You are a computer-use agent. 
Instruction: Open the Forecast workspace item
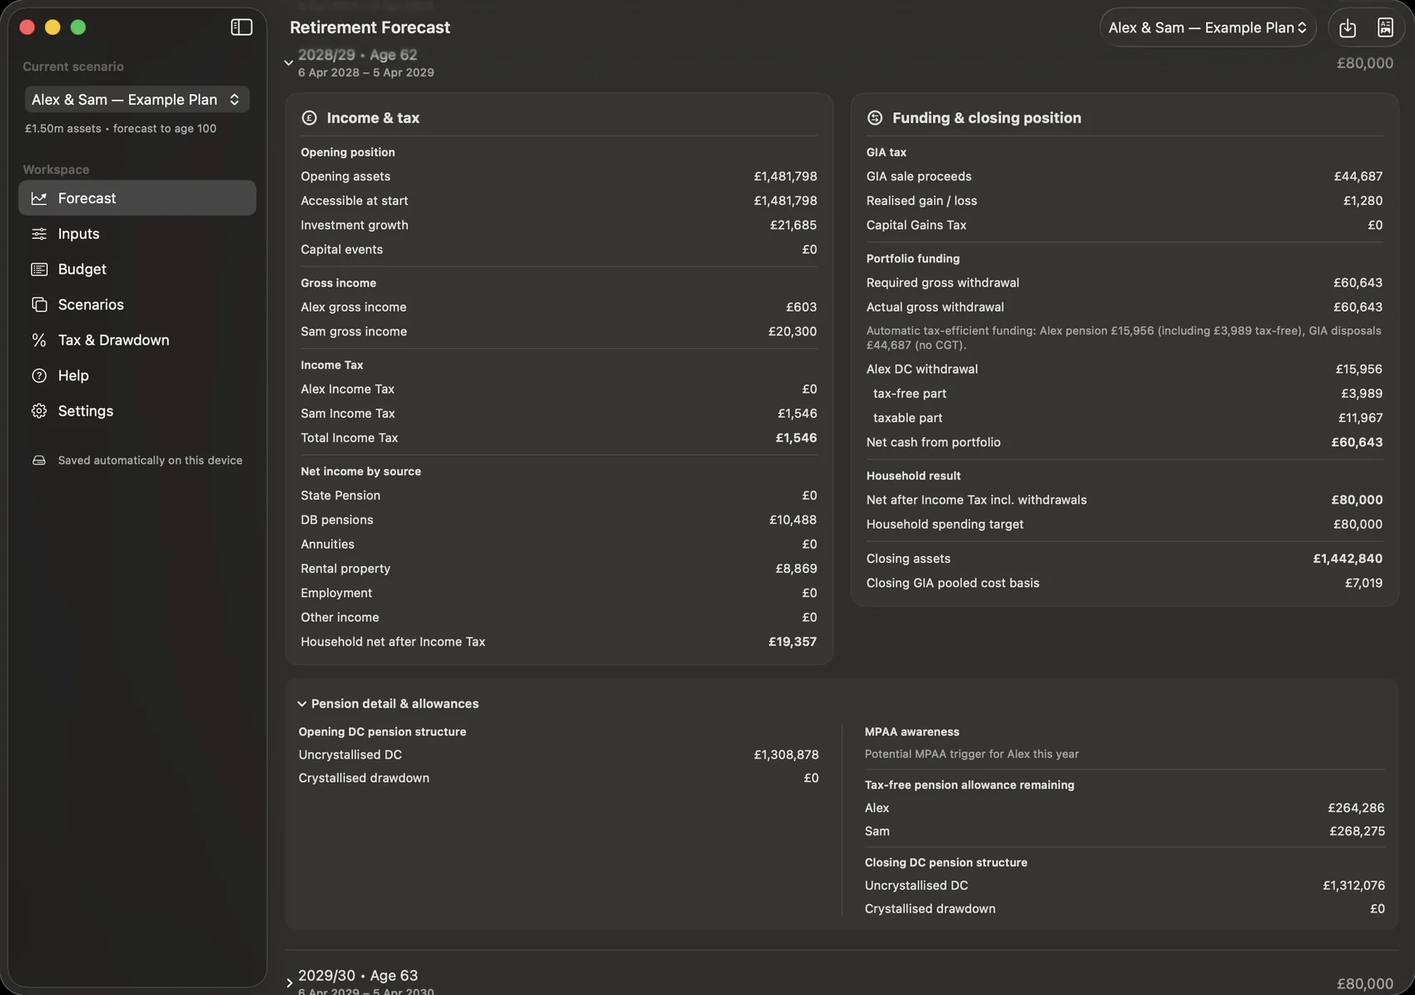pyautogui.click(x=137, y=198)
